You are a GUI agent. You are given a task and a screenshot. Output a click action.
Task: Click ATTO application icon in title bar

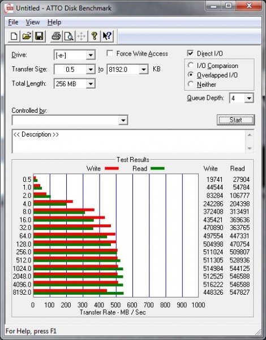coord(9,8)
